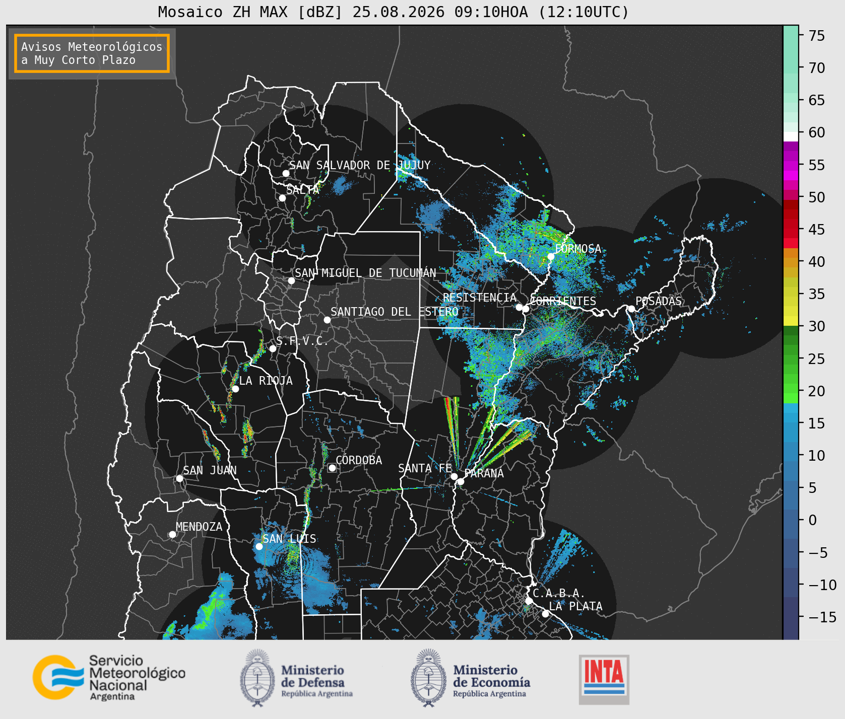The height and width of the screenshot is (719, 845).
Task: Click the yellow 30 dBZ color band
Action: click(x=791, y=321)
